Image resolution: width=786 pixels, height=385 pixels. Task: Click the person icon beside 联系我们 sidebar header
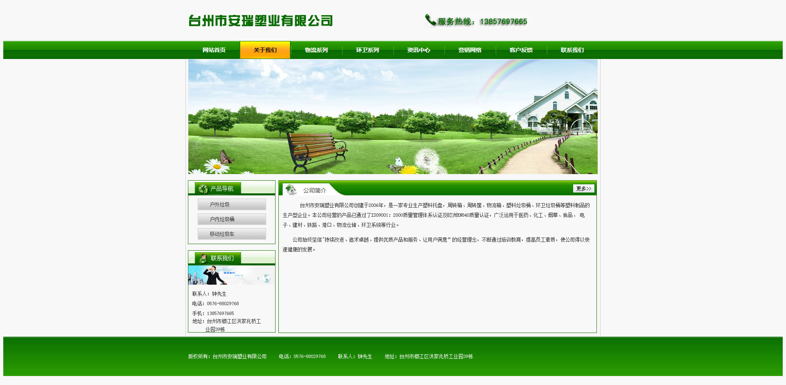(x=203, y=258)
